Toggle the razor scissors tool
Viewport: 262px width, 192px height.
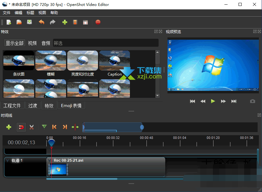[x=32, y=127]
